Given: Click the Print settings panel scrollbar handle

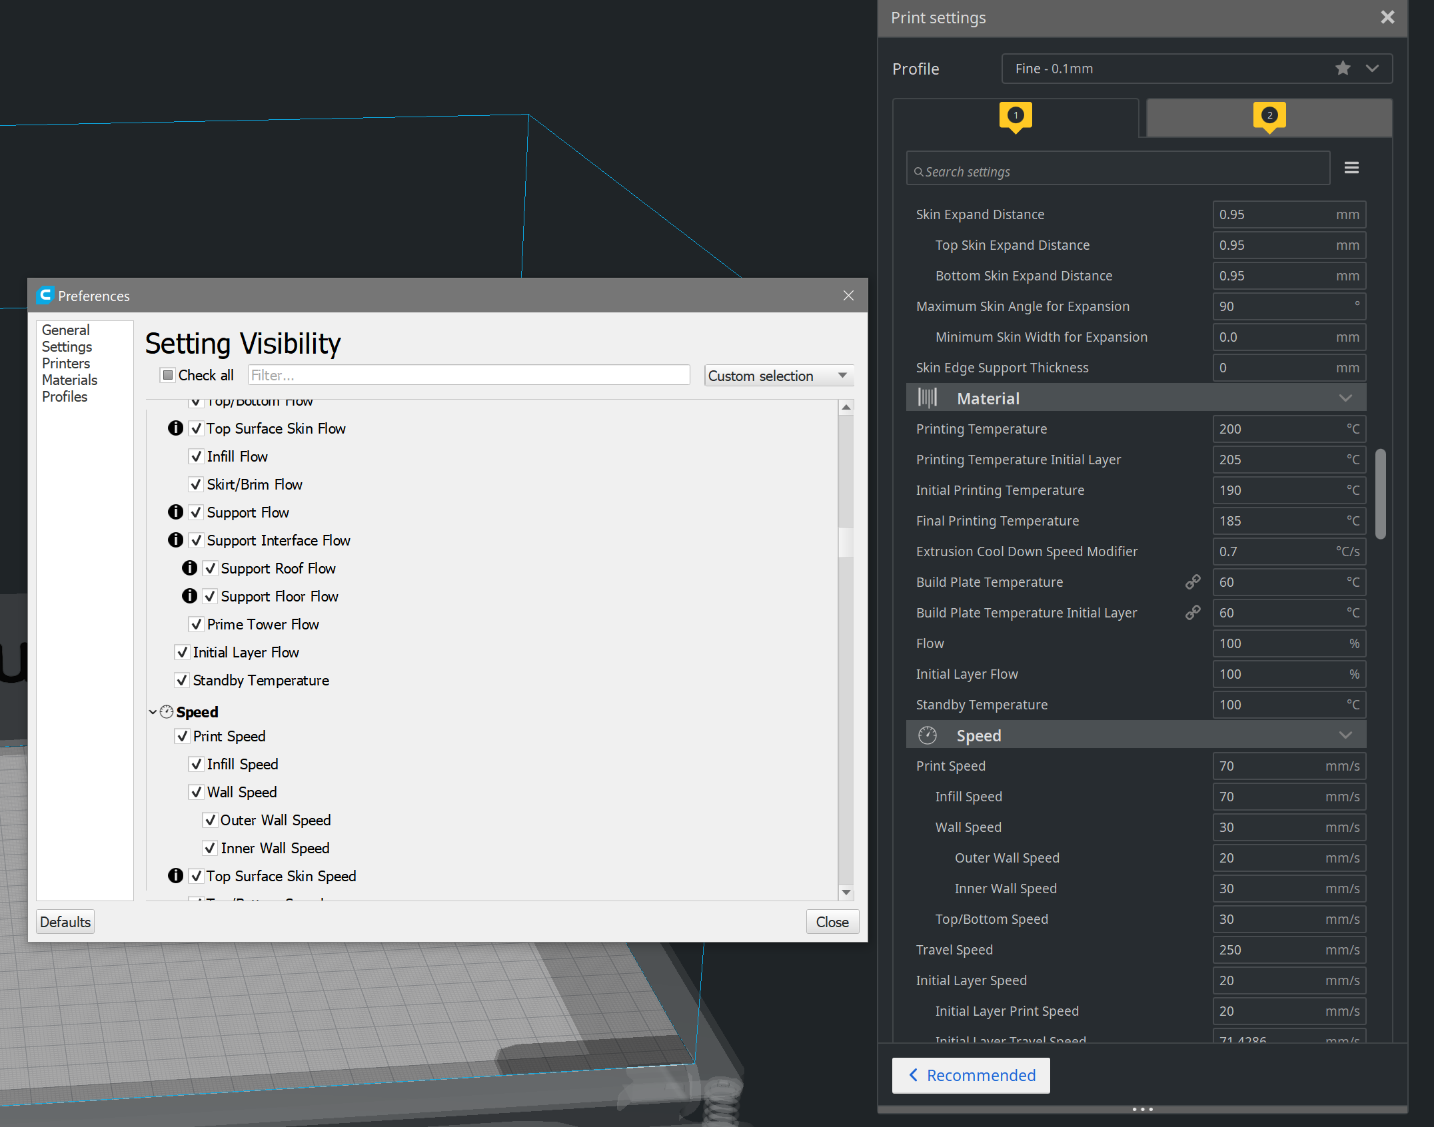Looking at the screenshot, I should coord(1380,493).
